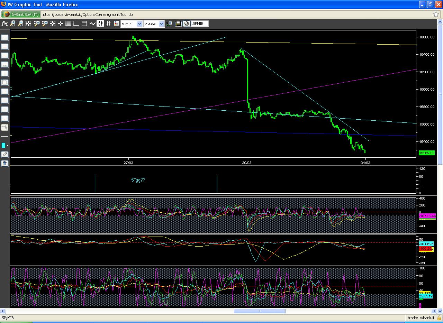Viewport: 443px width, 323px height.
Task: Show the chart legend list icon
Action: [x=117, y=24]
